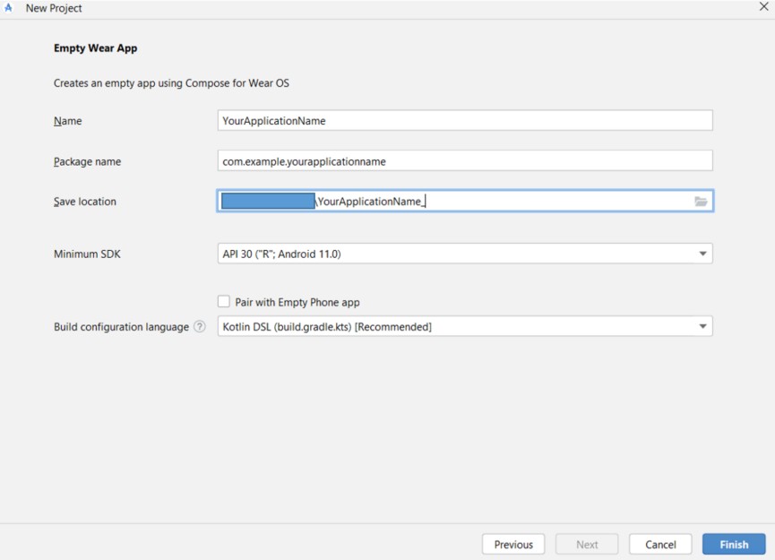
Task: Click the Android Studio logo in title bar
Action: (10, 8)
